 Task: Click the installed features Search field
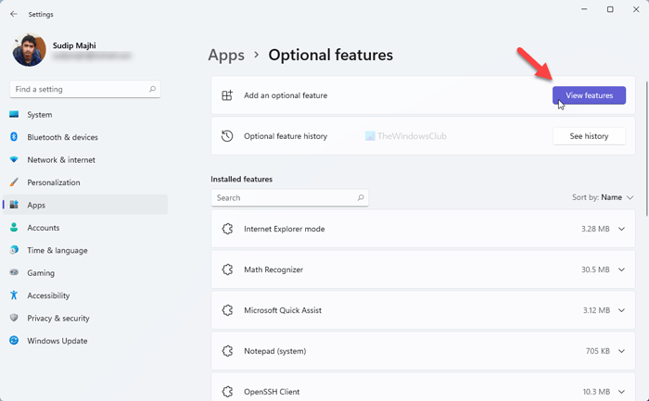pos(289,198)
